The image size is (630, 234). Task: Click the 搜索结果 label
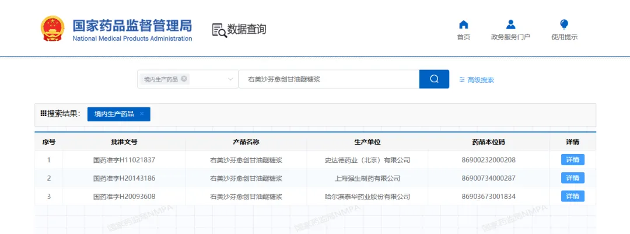(64, 114)
